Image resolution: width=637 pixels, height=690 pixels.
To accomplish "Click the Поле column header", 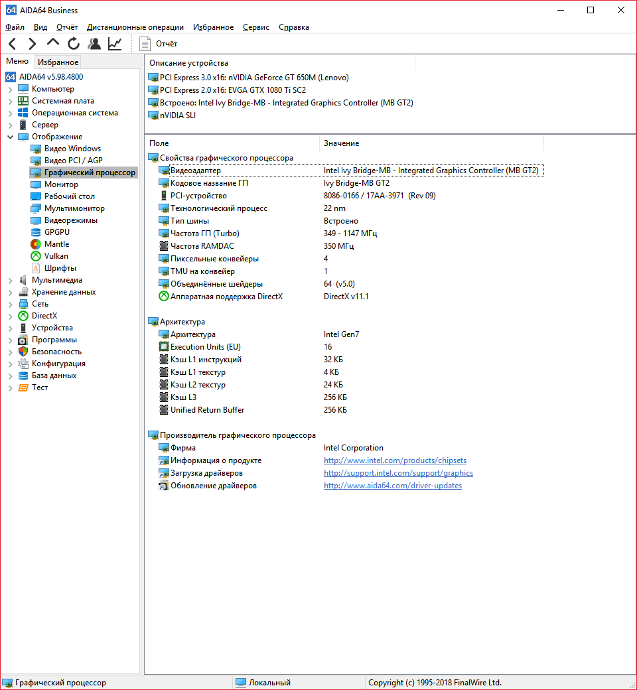I will click(232, 143).
